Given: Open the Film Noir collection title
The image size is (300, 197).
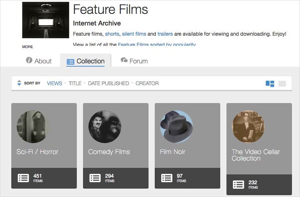Looking at the screenshot, I should [x=173, y=151].
